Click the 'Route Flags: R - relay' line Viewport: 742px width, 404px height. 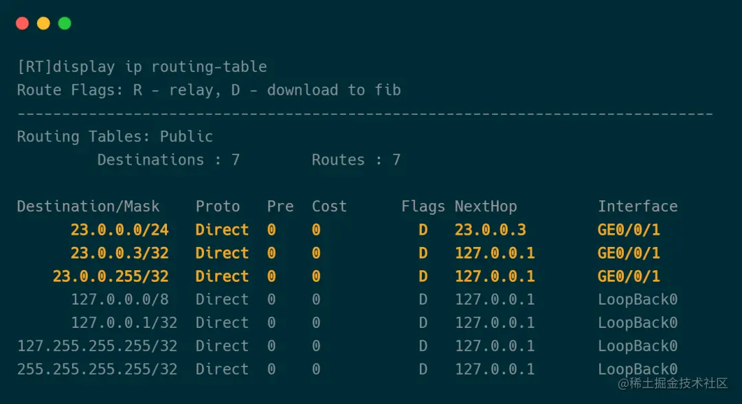pyautogui.click(x=209, y=91)
